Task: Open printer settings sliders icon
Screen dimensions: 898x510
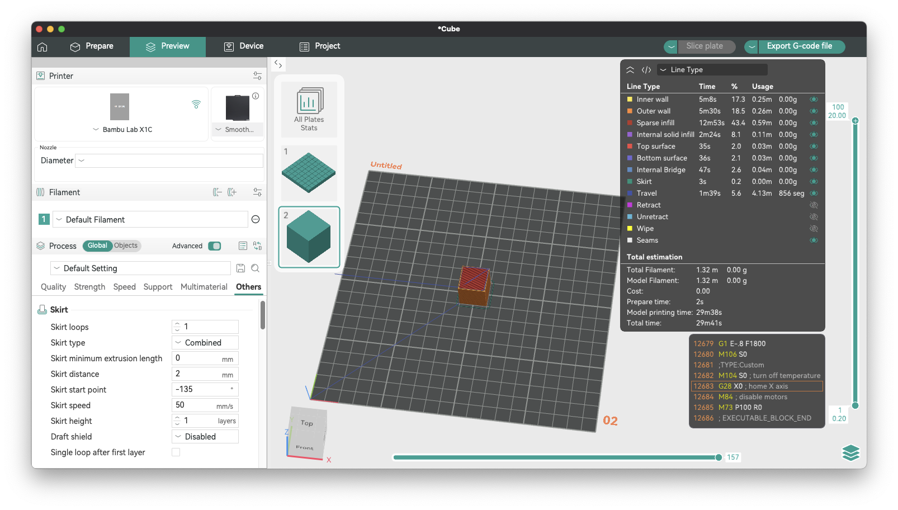Action: pyautogui.click(x=257, y=76)
